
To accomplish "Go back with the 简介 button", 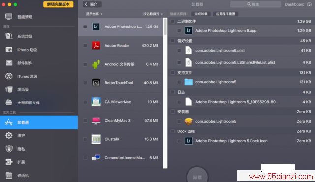I will [92, 4].
